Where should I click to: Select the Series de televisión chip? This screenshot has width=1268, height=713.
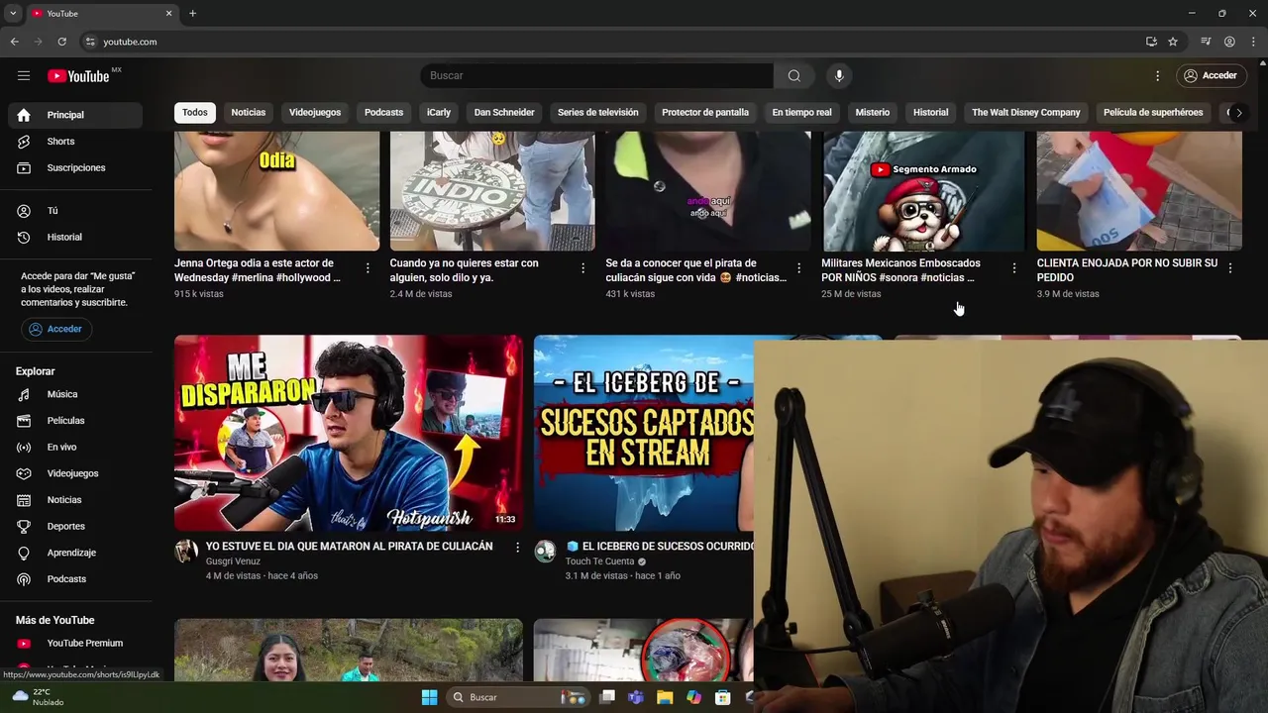tap(598, 112)
